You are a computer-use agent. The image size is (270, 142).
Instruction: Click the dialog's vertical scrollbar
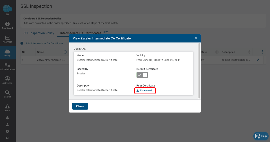point(199,70)
